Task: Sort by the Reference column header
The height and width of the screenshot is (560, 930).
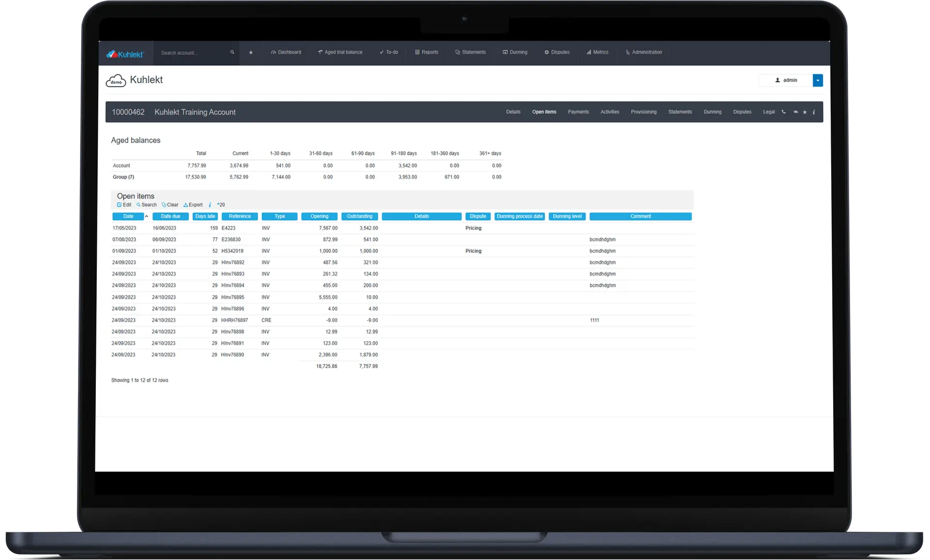Action: pyautogui.click(x=240, y=217)
